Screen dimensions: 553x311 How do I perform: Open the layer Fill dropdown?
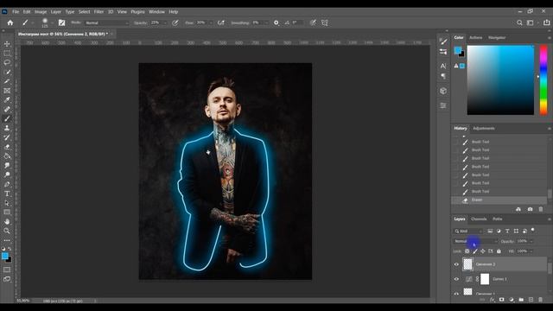coord(531,251)
